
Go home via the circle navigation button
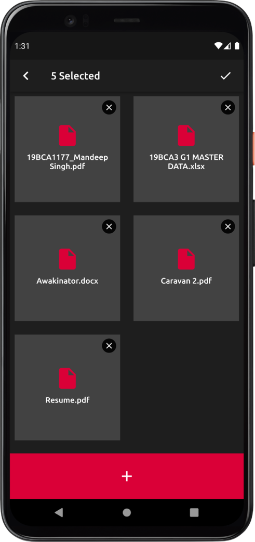click(127, 512)
